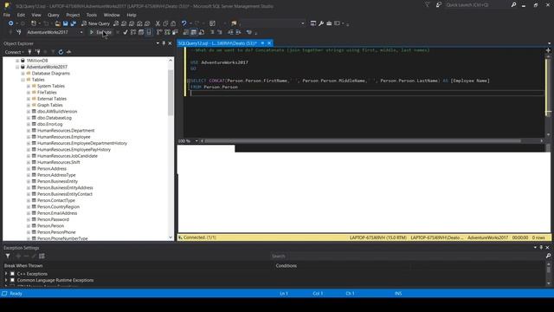Click the Navigate Backward circle icon

(x=11, y=23)
